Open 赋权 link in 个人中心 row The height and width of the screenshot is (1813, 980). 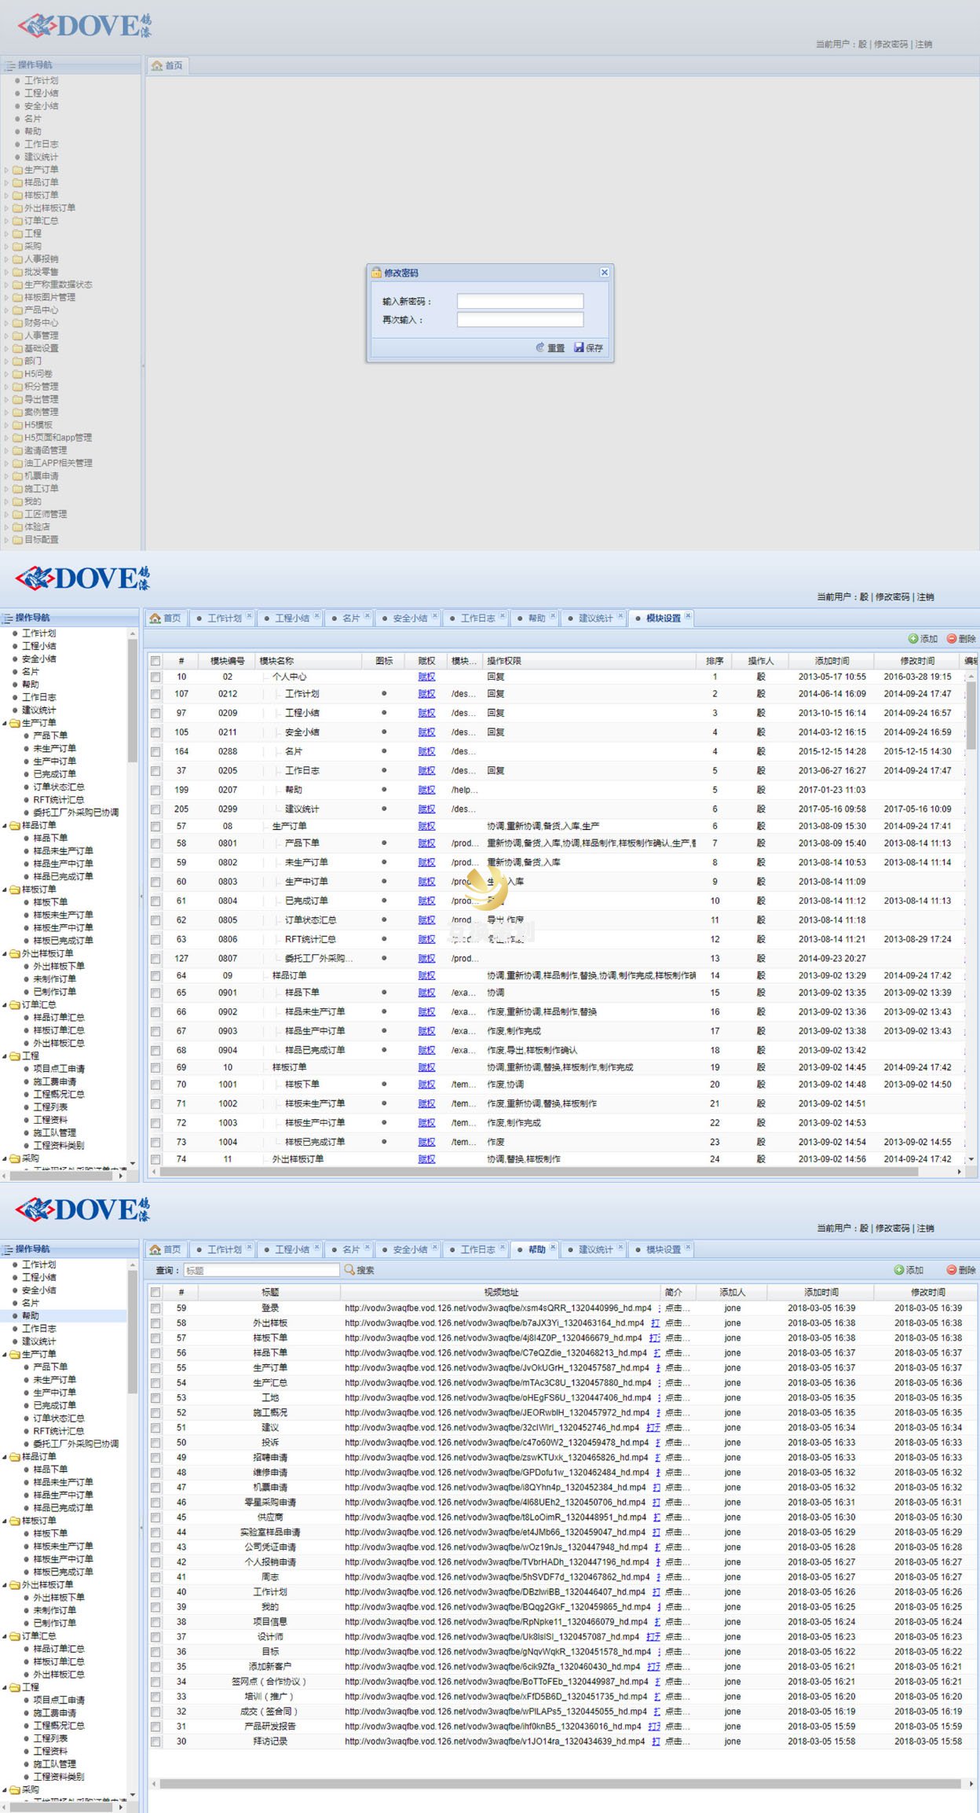coord(426,677)
